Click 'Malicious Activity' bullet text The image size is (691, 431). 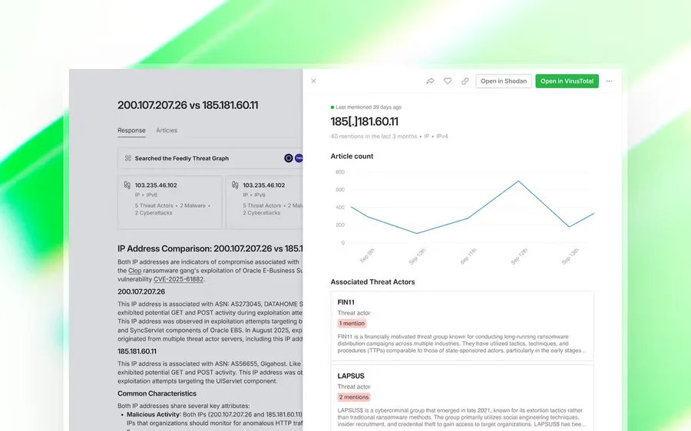point(153,414)
